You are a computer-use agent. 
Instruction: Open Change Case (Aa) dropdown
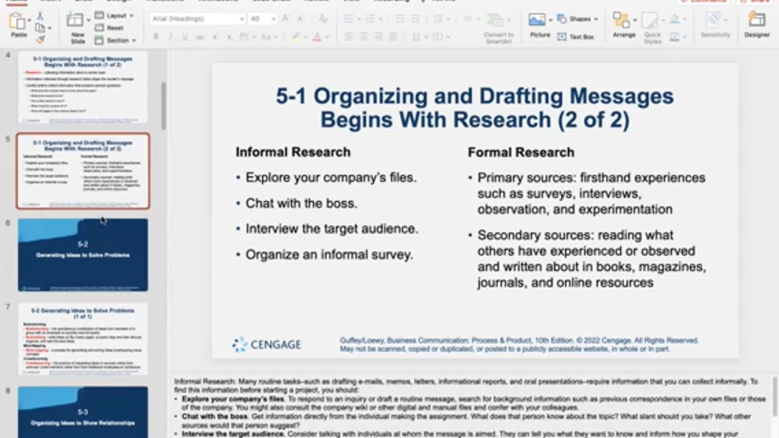click(268, 37)
